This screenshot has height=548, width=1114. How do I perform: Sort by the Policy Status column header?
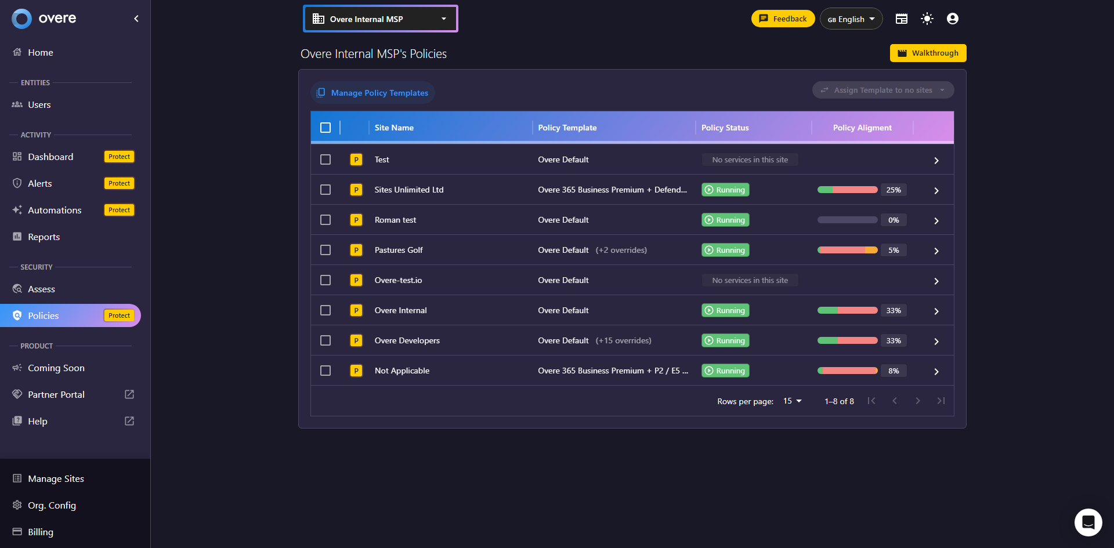pyautogui.click(x=725, y=128)
